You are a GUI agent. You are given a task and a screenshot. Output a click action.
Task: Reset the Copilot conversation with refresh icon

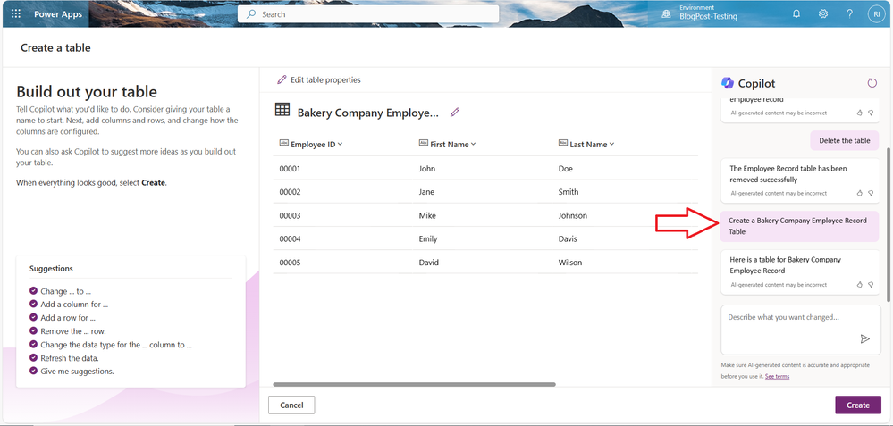pyautogui.click(x=872, y=83)
